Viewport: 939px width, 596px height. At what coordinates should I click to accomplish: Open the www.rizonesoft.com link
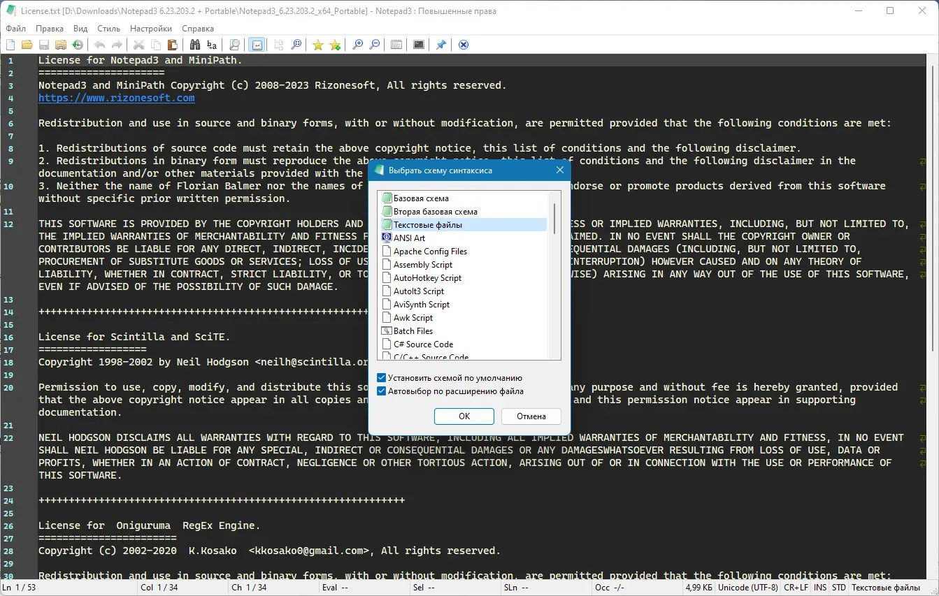(117, 98)
